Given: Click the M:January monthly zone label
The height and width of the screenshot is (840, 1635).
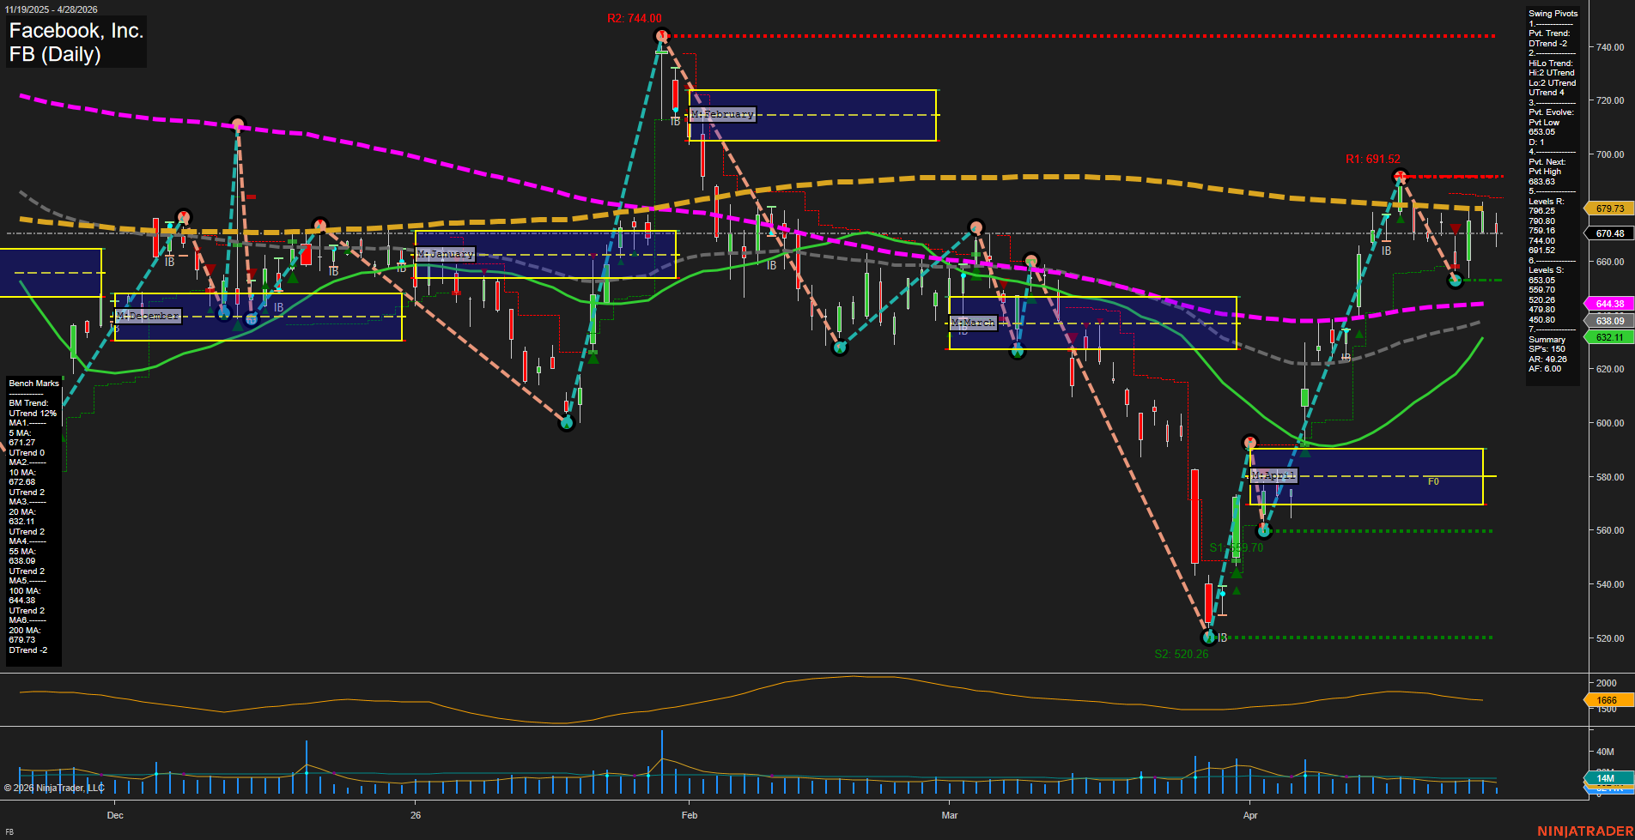Looking at the screenshot, I should (445, 255).
